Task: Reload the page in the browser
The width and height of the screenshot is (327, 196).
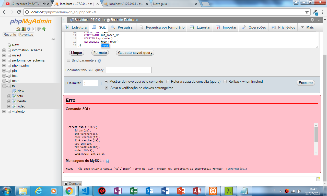Action: (x=19, y=12)
